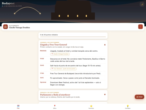
Task: Toggle dark mode with the moon icon
Action: 142,4
